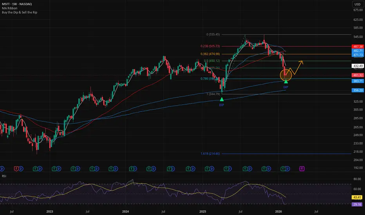
Task: Select the RSI pane legend label
Action: [x=4, y=176]
